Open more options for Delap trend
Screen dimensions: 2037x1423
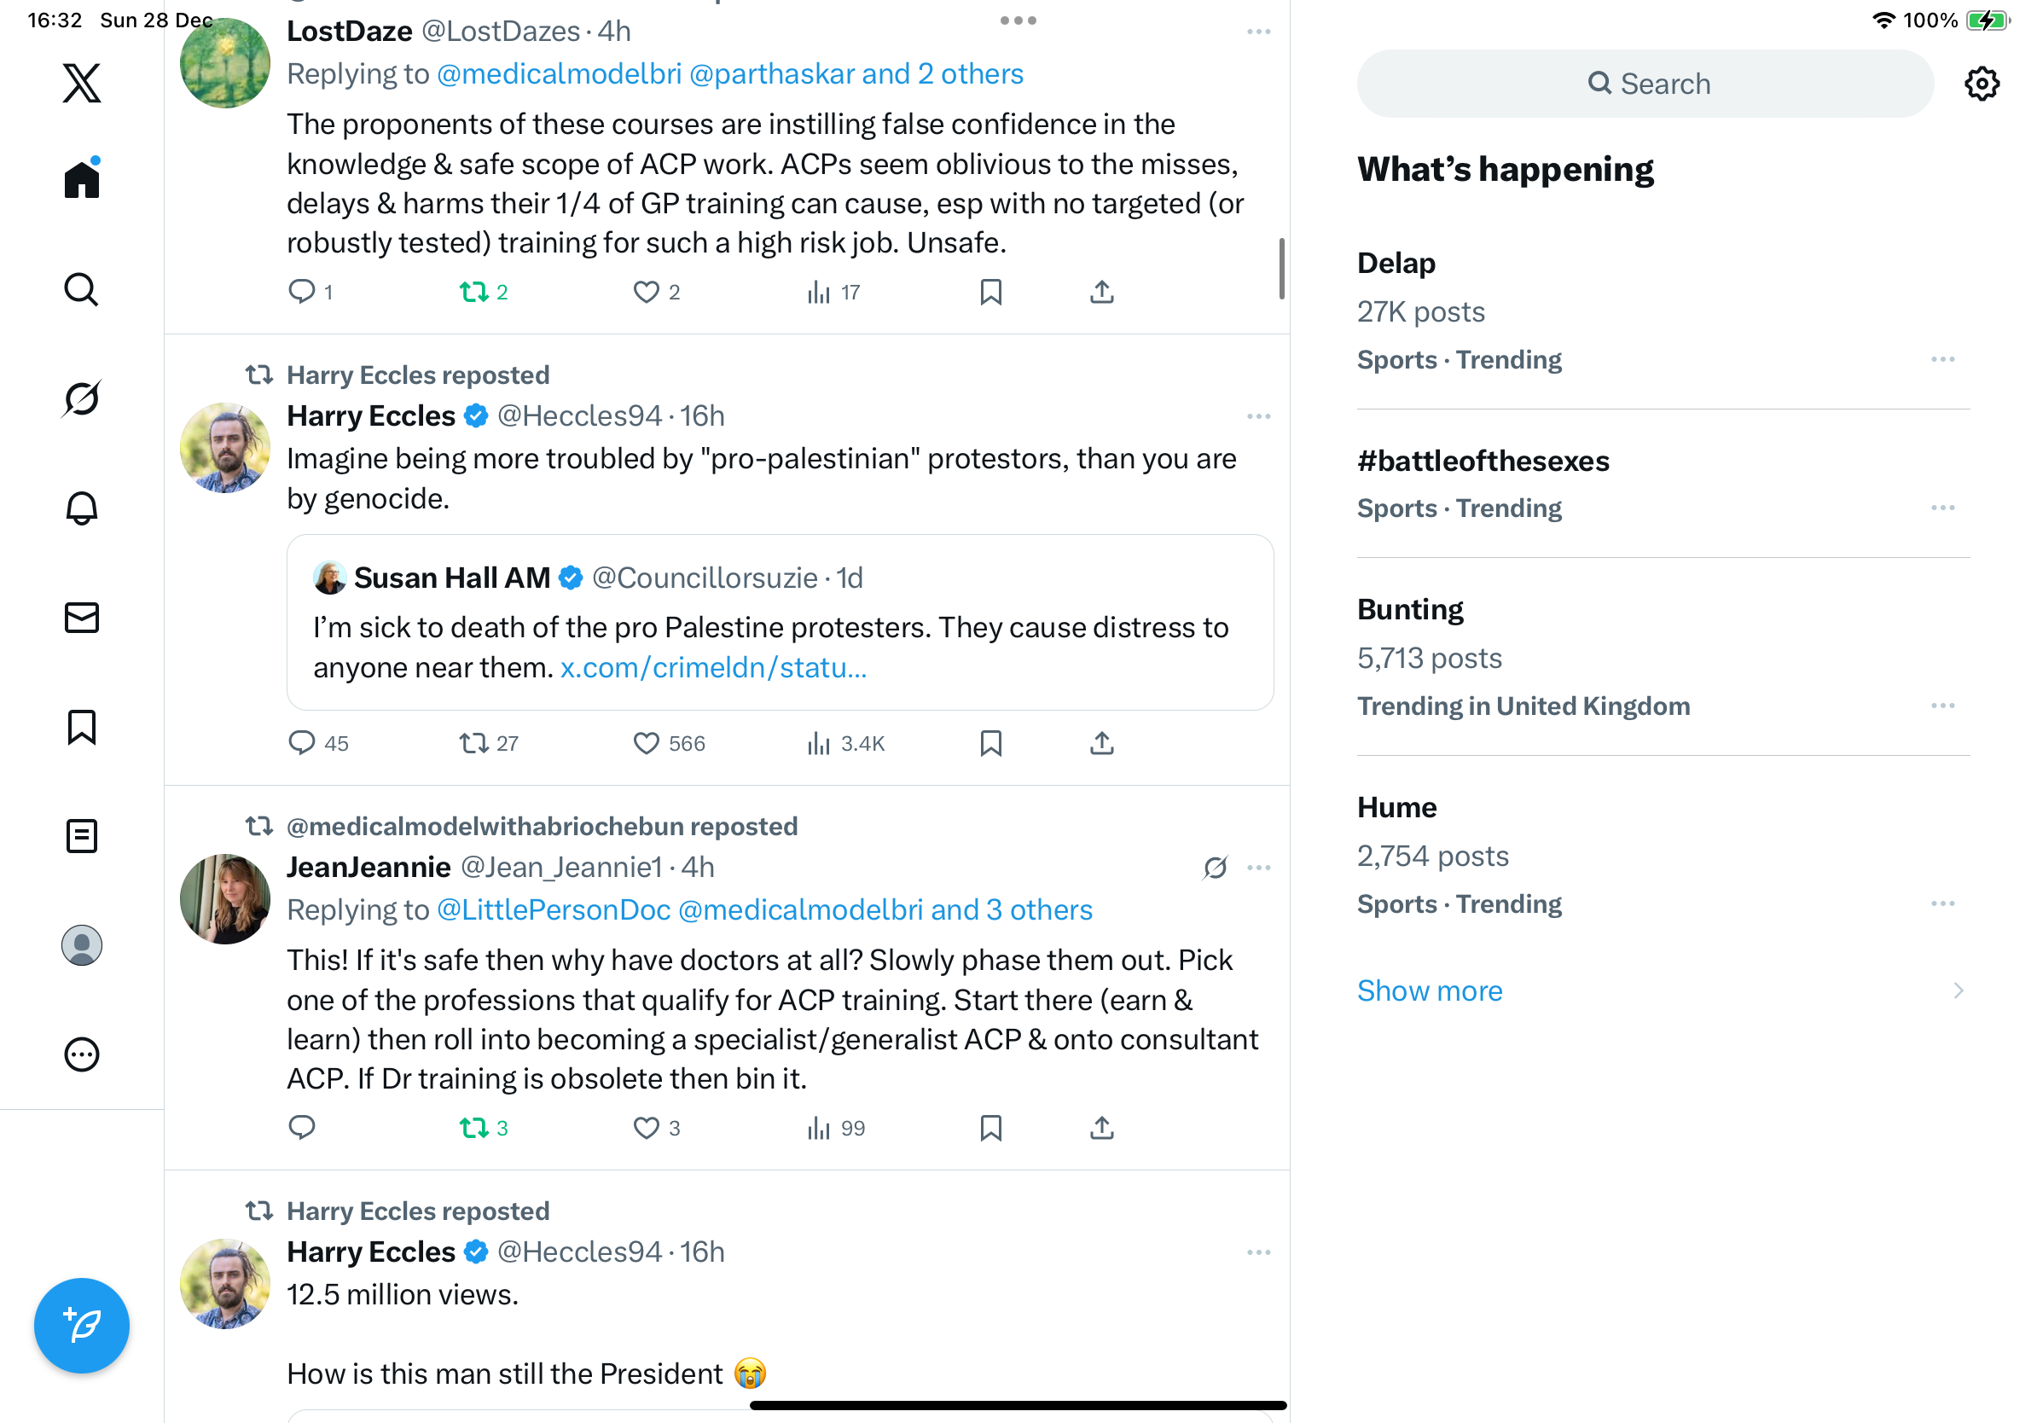(x=1942, y=359)
